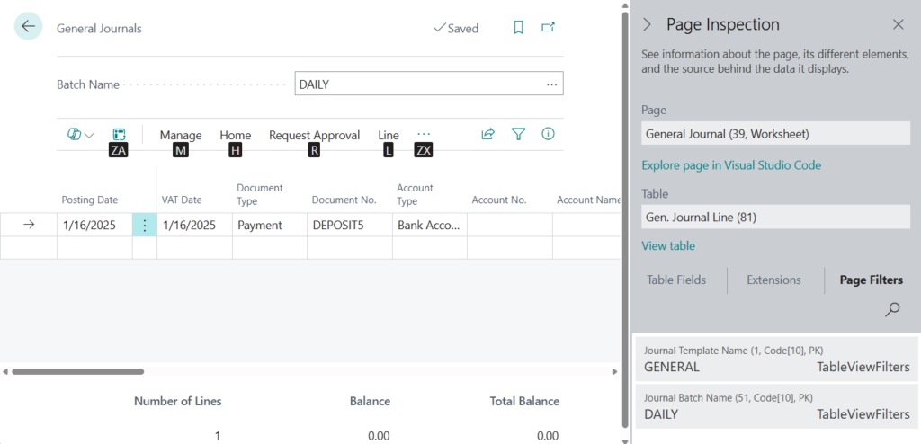Click the View table link
Viewport: 921px width, 444px height.
coord(667,246)
